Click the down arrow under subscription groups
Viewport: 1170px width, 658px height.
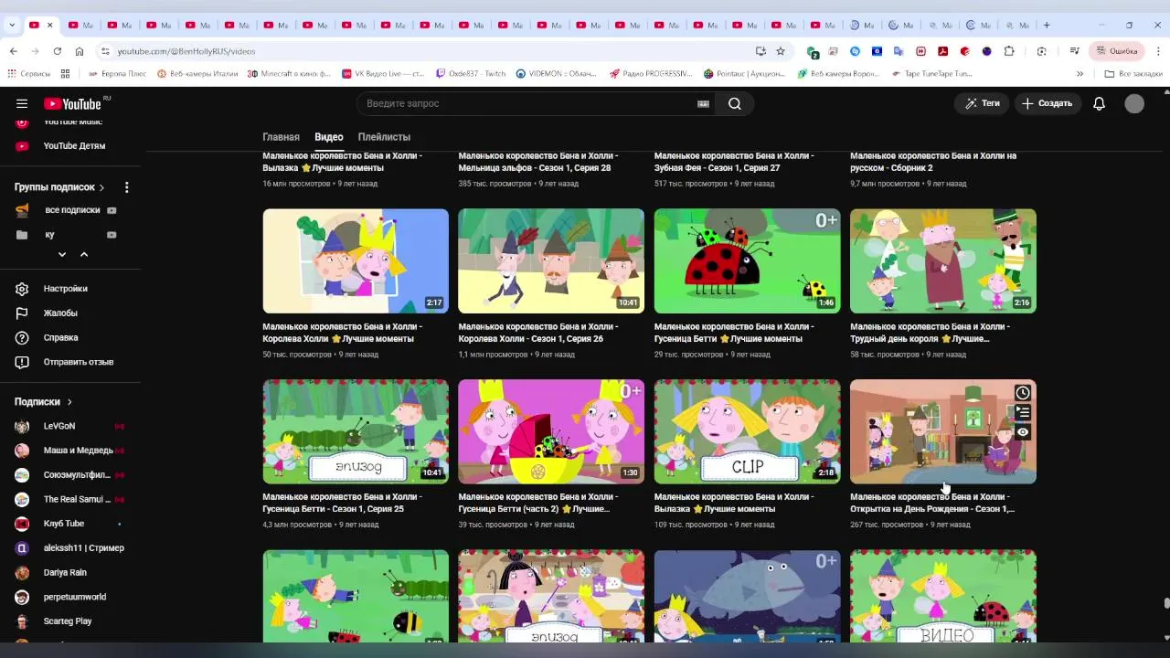62,255
